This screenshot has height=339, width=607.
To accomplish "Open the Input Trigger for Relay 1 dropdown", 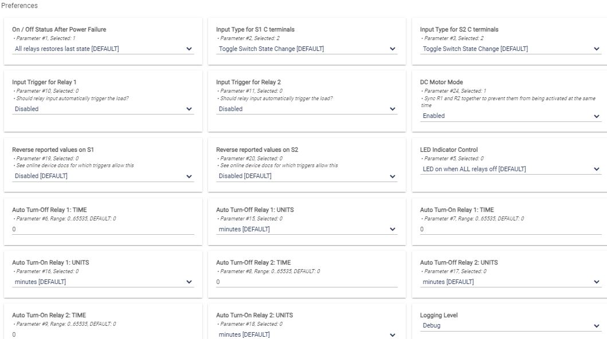I will tap(103, 109).
